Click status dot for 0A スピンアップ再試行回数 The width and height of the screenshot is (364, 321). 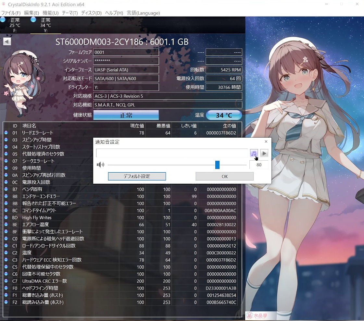tap(6, 175)
